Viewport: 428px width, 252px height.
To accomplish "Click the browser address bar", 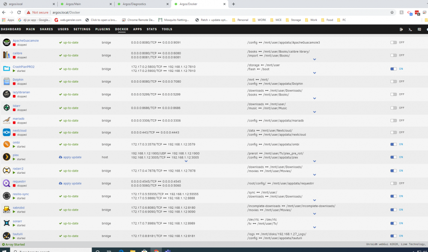I will 208,12.
